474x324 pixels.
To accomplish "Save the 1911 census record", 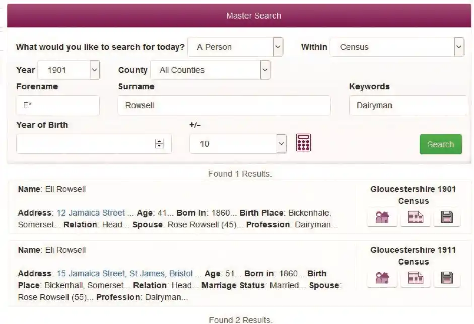I will coord(447,278).
